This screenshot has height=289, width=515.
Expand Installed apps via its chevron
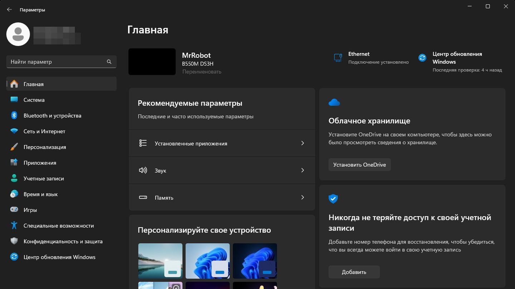pos(303,143)
